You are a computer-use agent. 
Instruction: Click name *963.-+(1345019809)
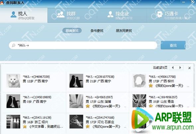[x=37, y=97]
